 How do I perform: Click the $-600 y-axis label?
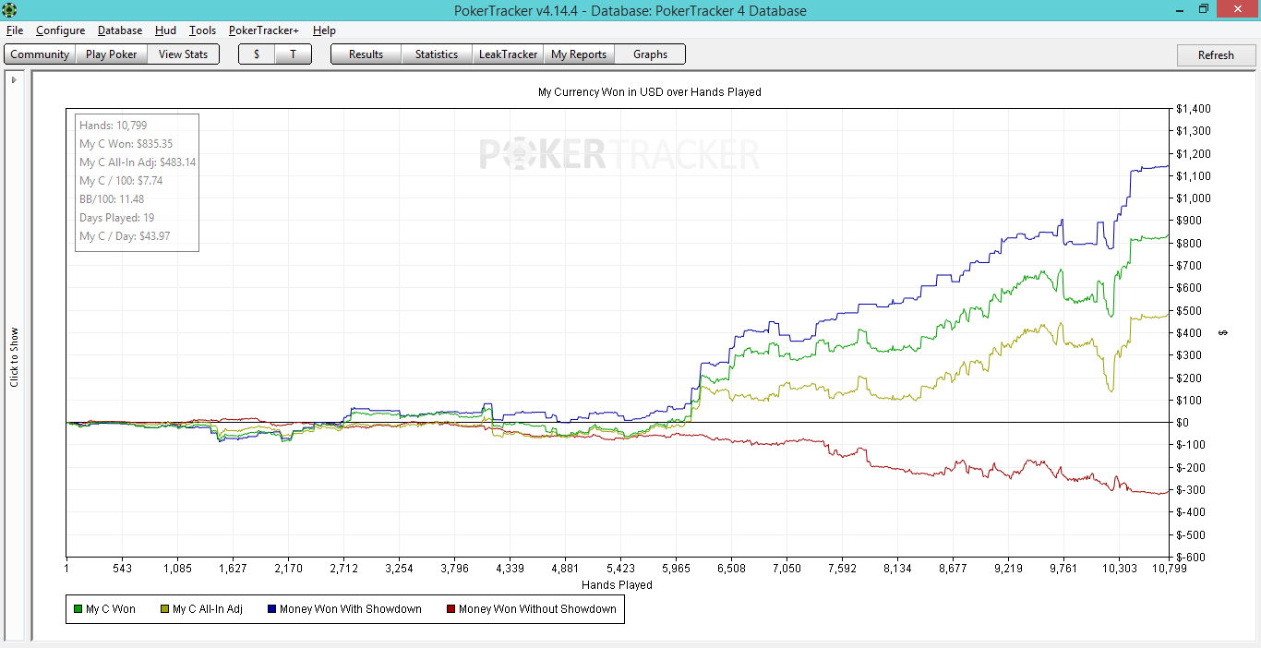point(1193,558)
